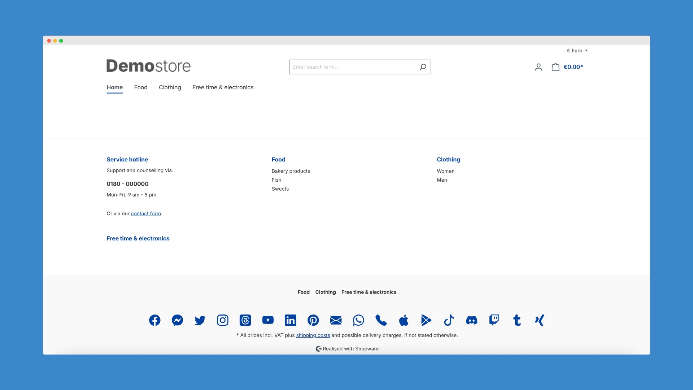The image size is (693, 390).
Task: Open the YouTube icon in footer
Action: (x=268, y=320)
